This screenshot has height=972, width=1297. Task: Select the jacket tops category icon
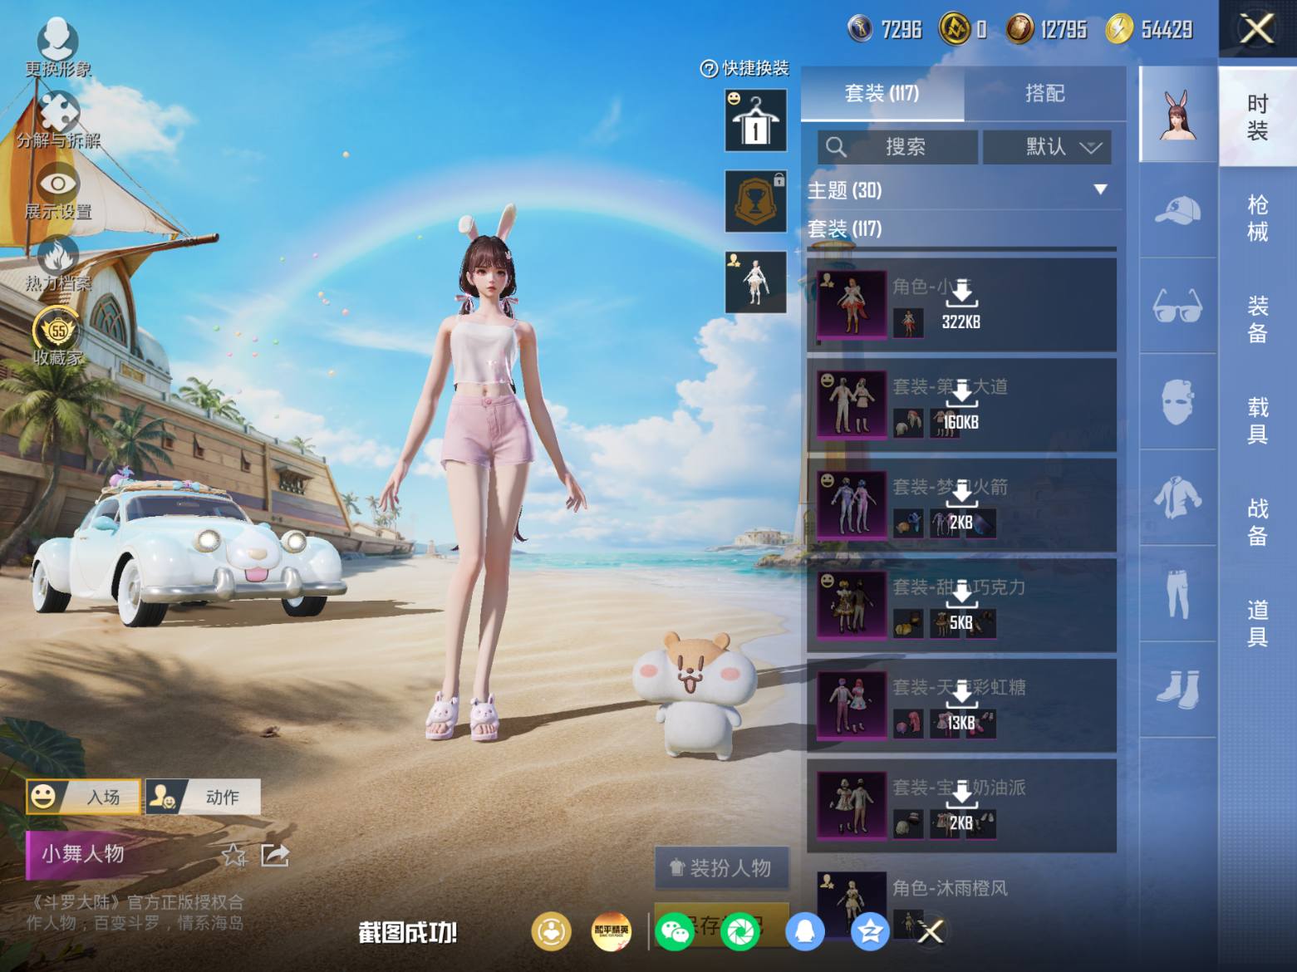point(1177,498)
